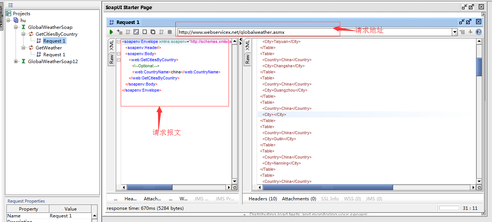Image resolution: width=492 pixels, height=222 pixels.
Task: Select request Raw view vertical tab
Action: click(112, 59)
